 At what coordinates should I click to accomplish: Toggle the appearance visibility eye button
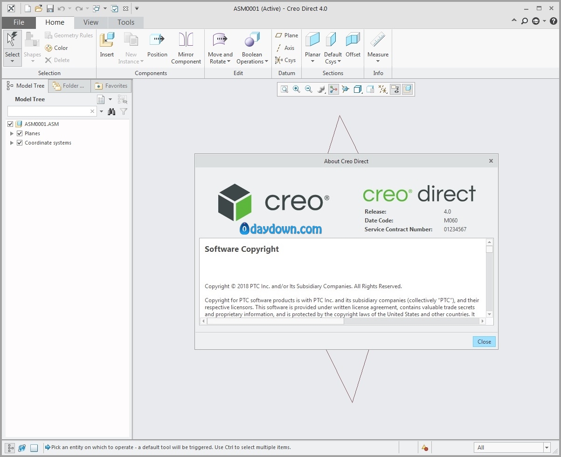(x=395, y=89)
